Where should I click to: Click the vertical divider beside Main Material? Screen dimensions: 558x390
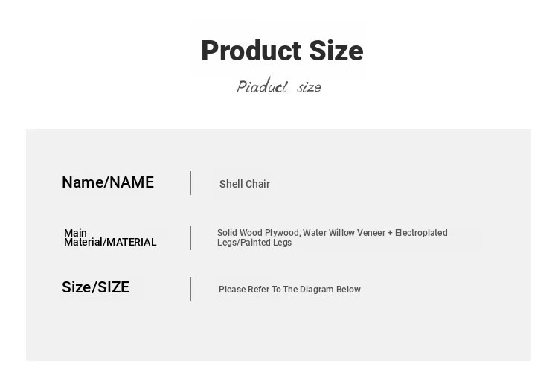(191, 237)
